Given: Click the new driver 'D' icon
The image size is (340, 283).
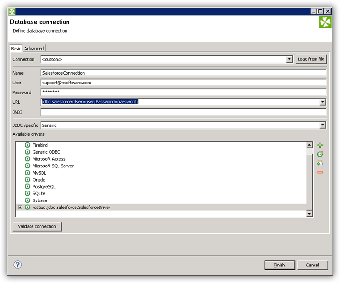Looking at the screenshot, I should click(x=320, y=154).
